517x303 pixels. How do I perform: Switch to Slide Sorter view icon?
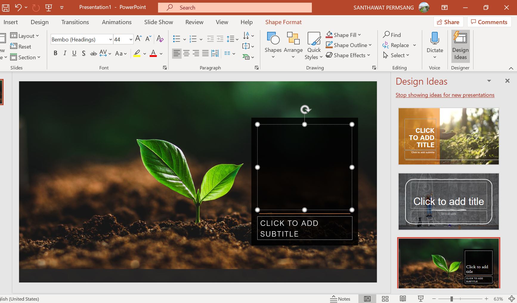pos(385,299)
